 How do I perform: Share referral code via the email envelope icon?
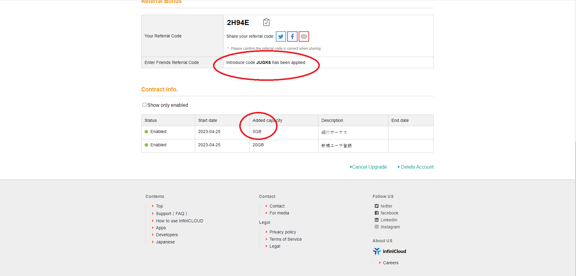coord(304,36)
